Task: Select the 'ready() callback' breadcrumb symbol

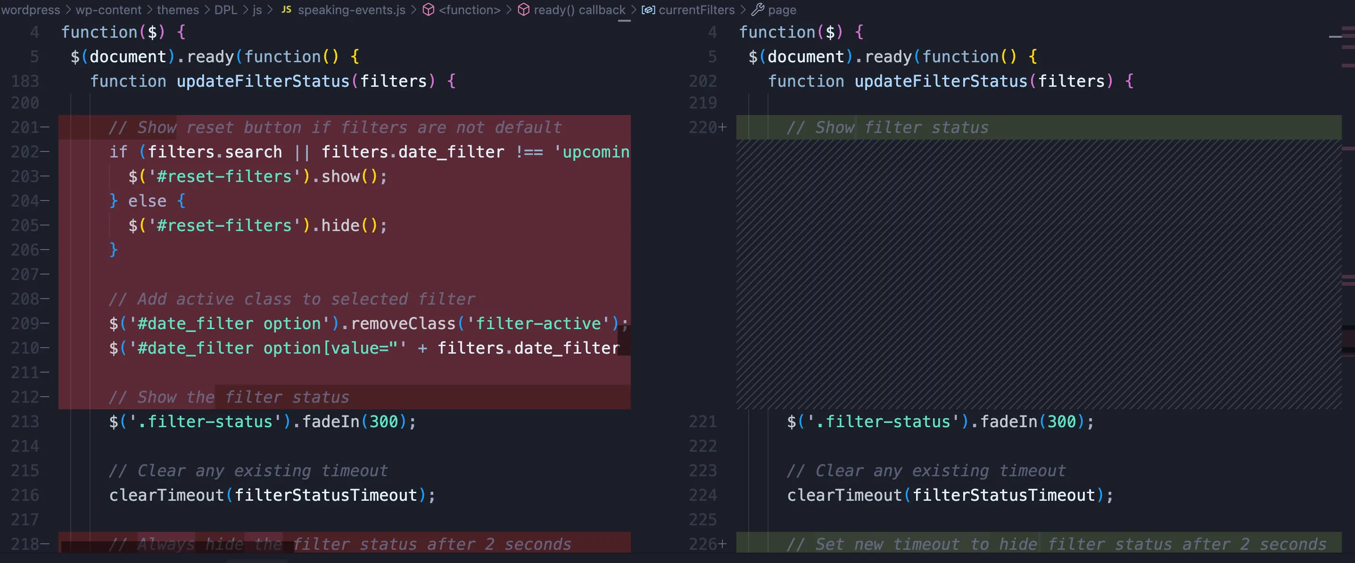Action: point(579,9)
